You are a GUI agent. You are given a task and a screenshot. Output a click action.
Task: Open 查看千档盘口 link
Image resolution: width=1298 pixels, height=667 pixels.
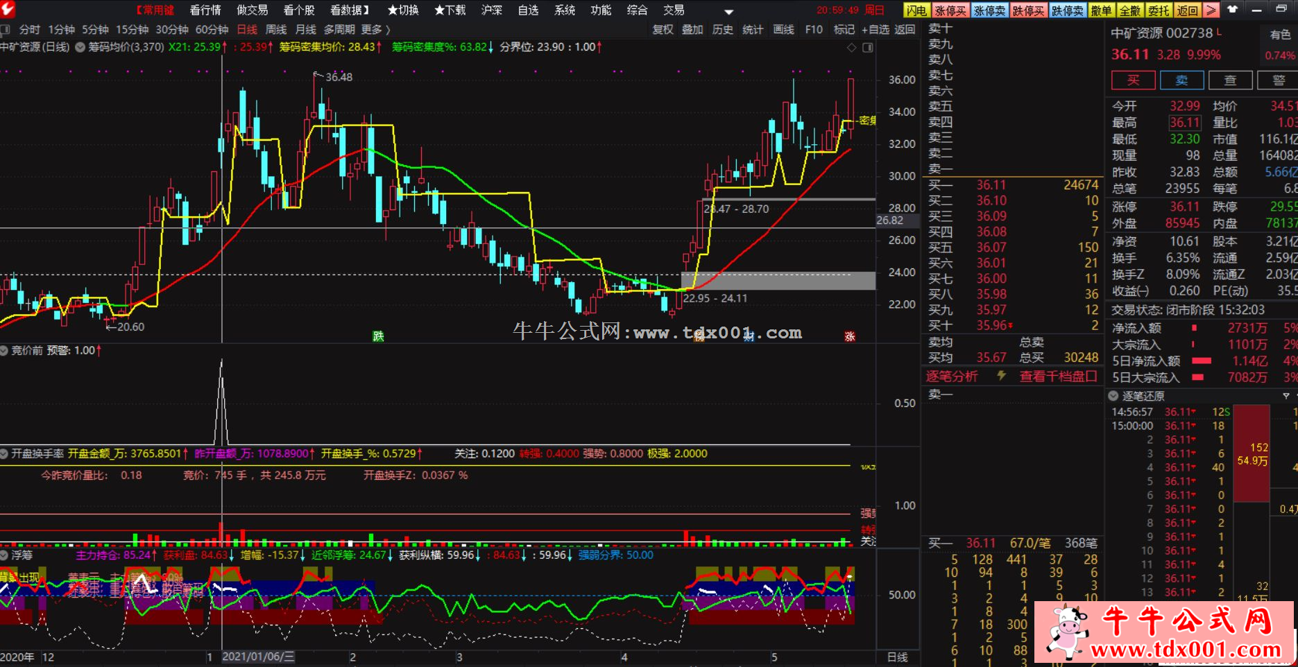pyautogui.click(x=1058, y=376)
